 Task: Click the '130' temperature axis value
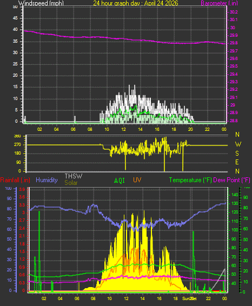(235, 203)
